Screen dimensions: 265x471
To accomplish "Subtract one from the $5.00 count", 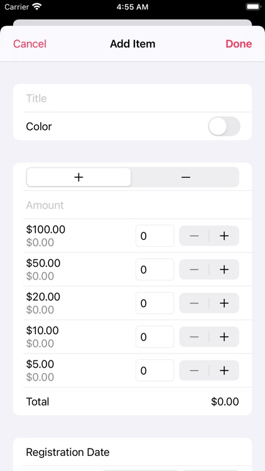I will (x=194, y=371).
